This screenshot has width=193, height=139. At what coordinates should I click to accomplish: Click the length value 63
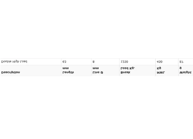click(64, 62)
